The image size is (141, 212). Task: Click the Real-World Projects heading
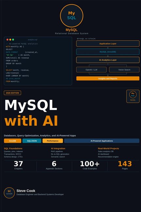[x=108, y=148]
